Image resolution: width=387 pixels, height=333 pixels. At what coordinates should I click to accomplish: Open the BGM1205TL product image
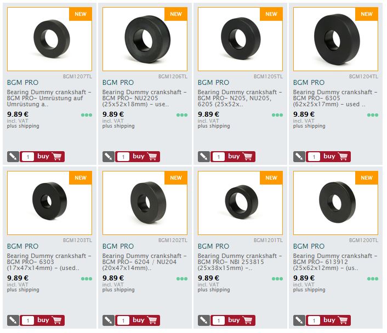pos(241,39)
